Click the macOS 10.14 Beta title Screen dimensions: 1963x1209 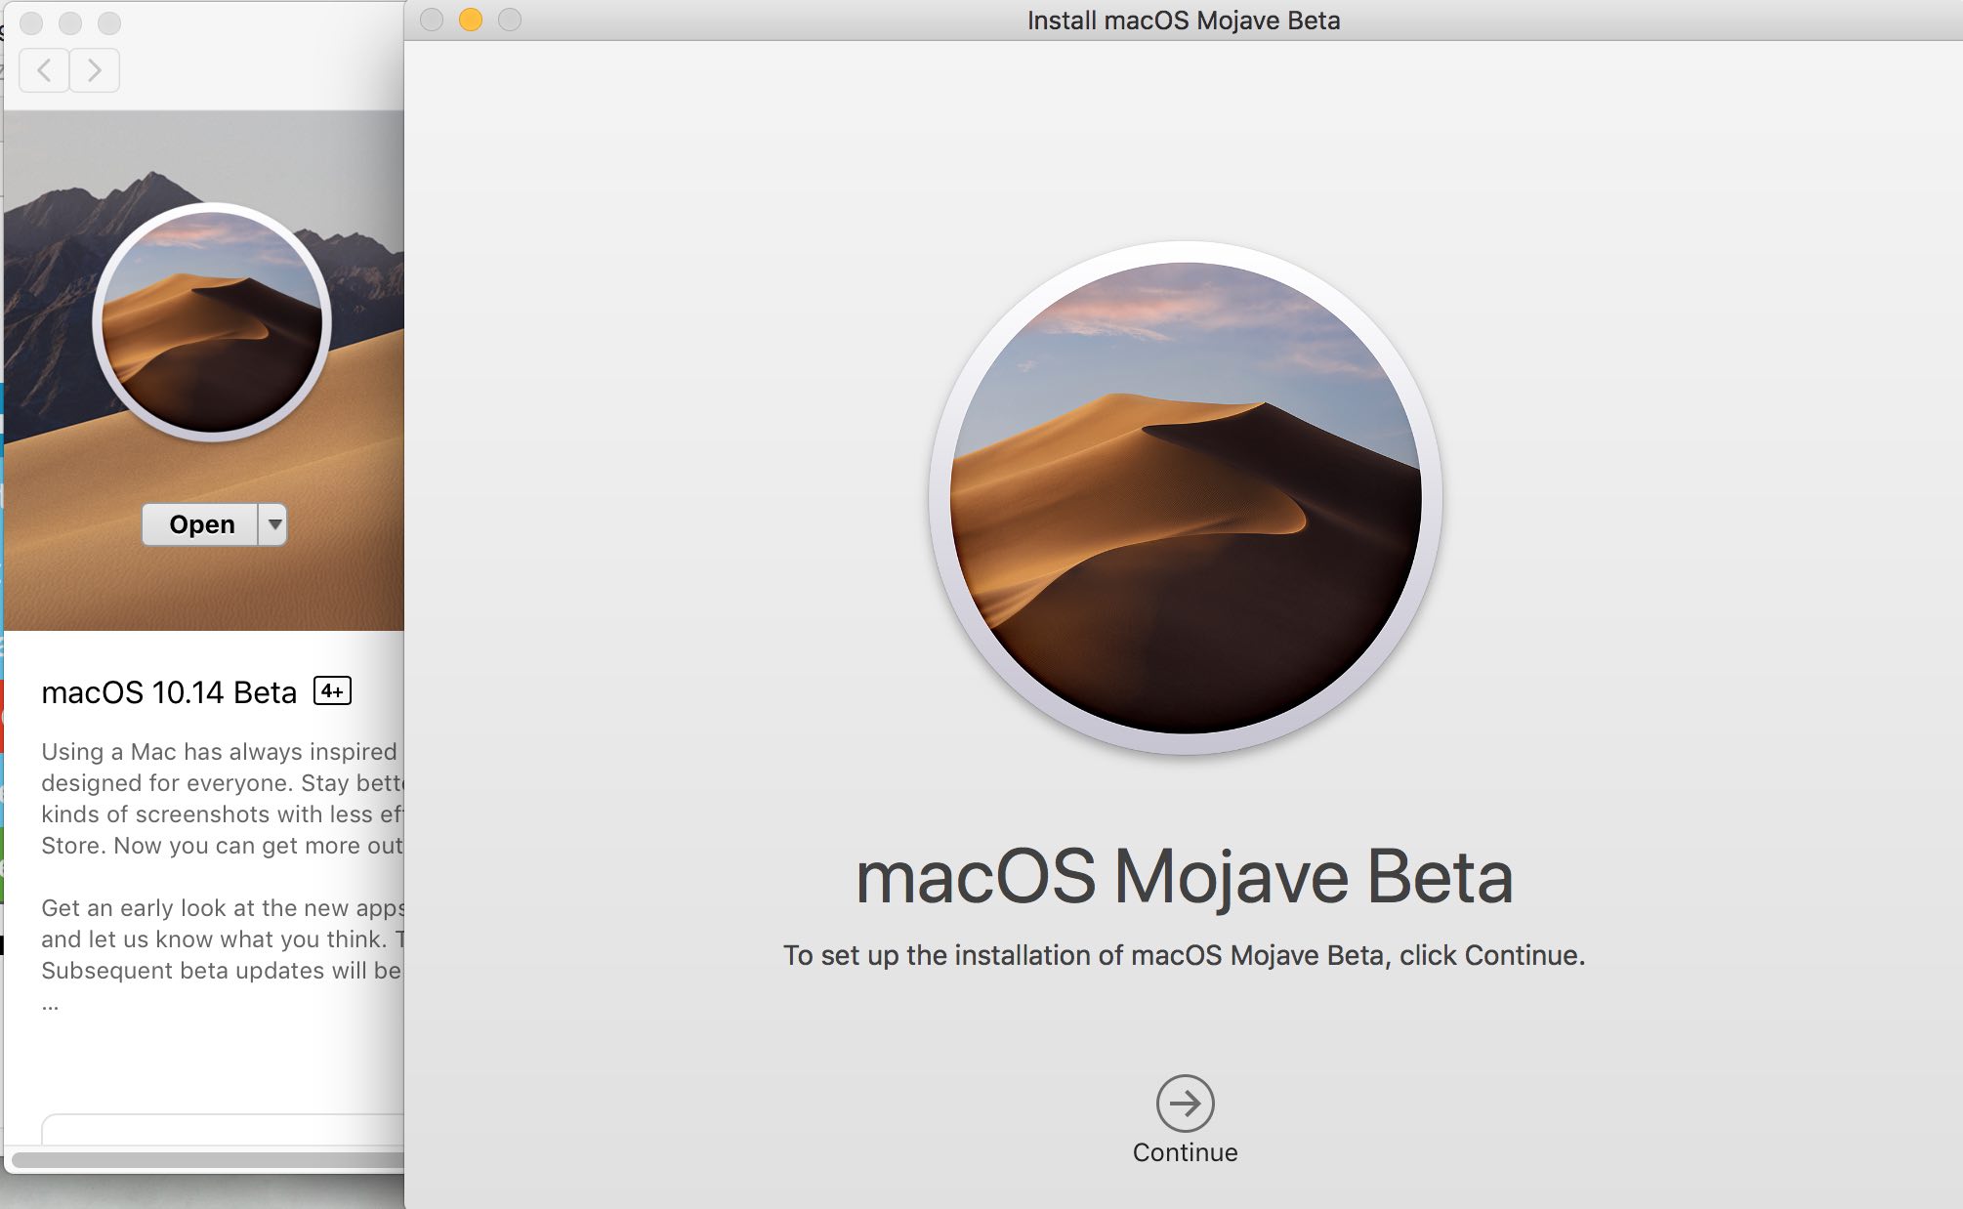(169, 692)
